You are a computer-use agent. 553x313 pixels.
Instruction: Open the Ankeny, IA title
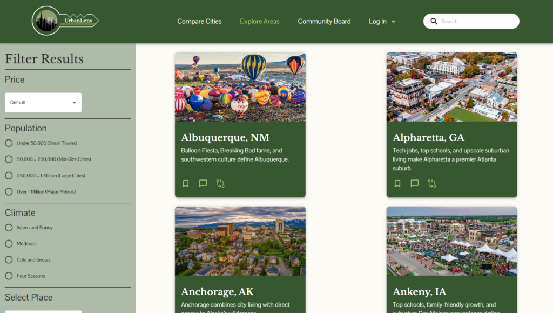coord(419,292)
